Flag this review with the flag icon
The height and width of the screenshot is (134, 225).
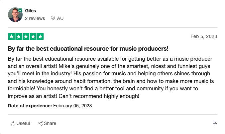pos(215,123)
